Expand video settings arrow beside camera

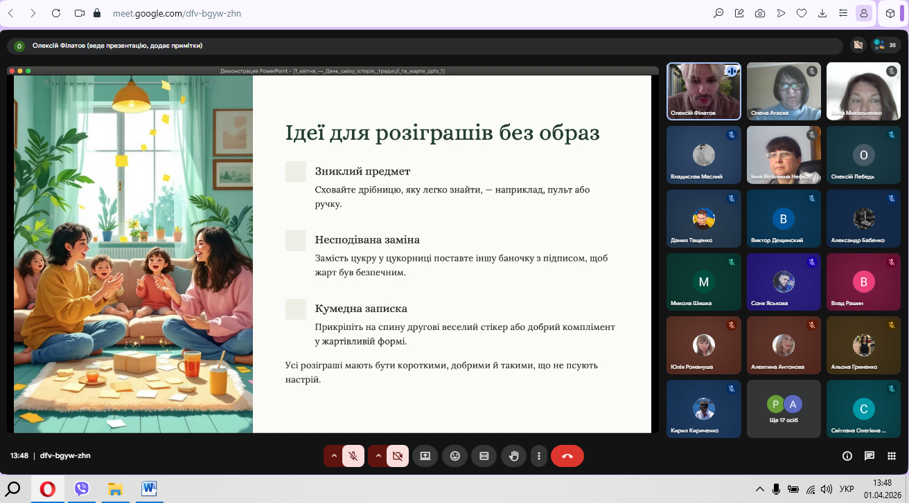click(378, 456)
